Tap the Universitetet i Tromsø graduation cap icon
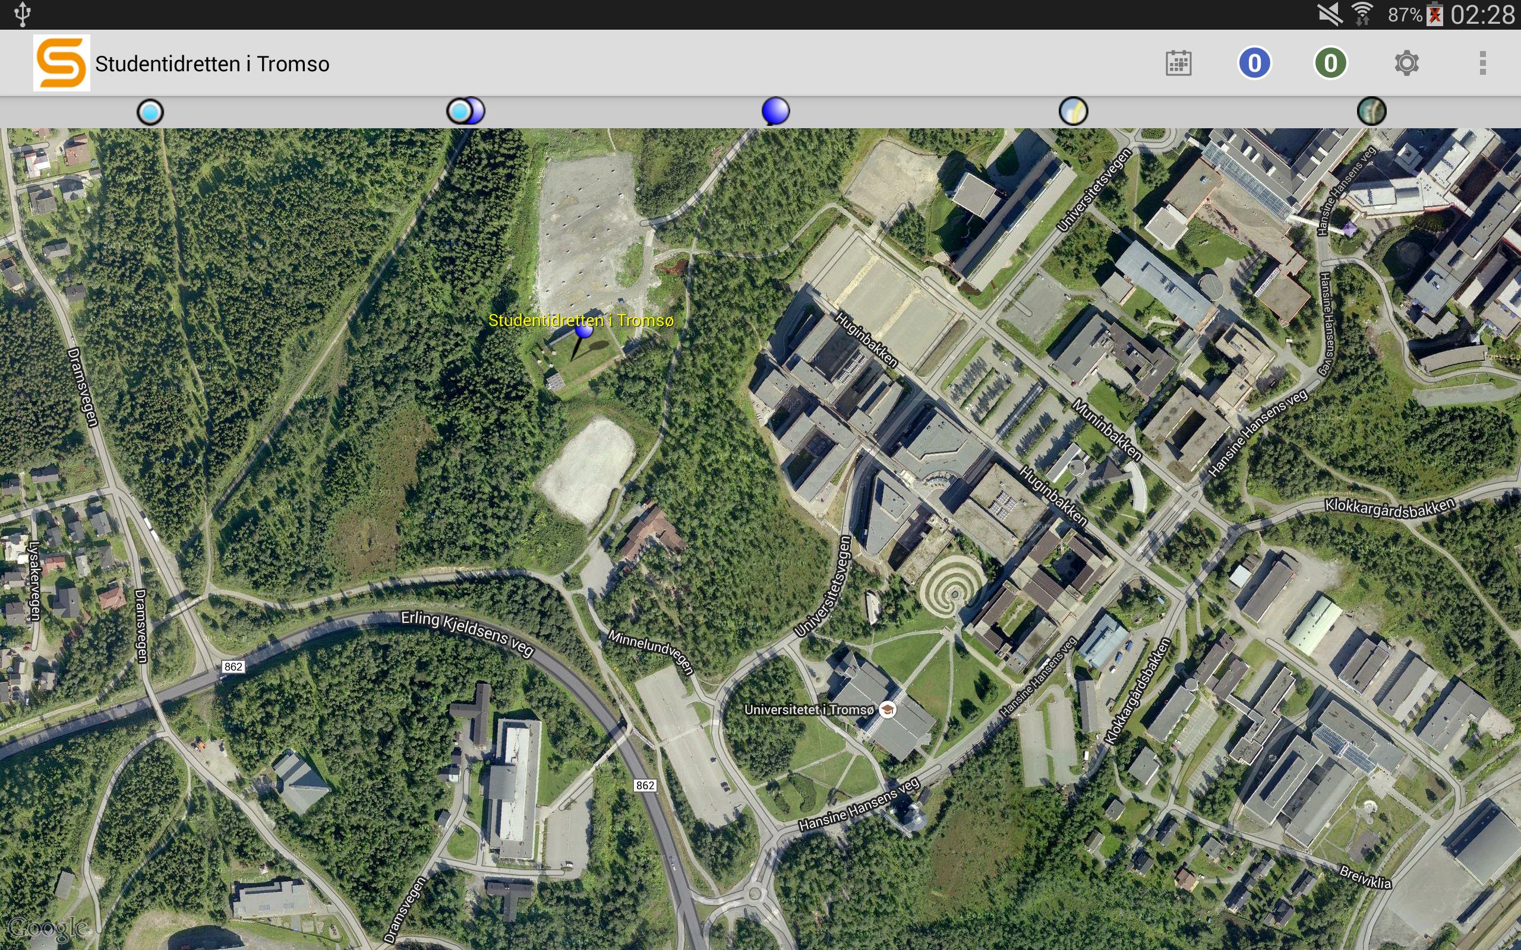The image size is (1521, 950). point(887,710)
